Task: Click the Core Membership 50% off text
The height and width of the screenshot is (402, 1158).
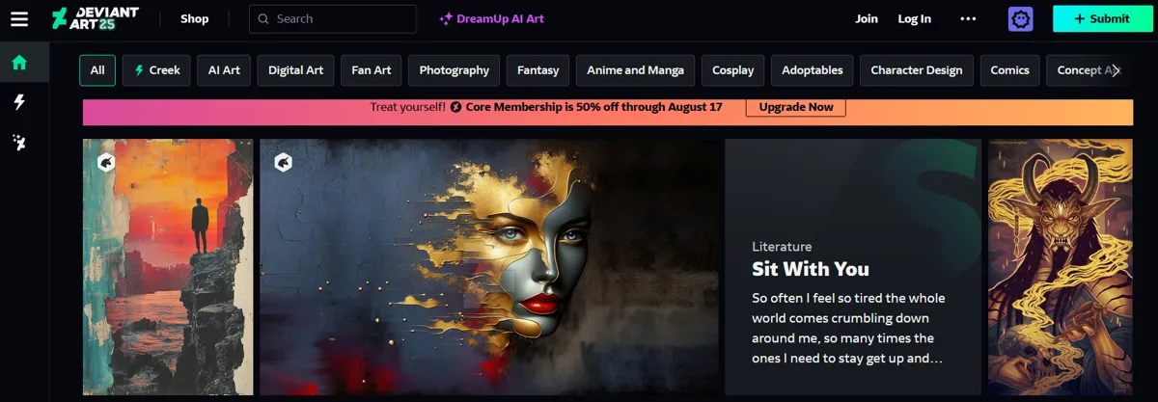Action: pos(594,107)
